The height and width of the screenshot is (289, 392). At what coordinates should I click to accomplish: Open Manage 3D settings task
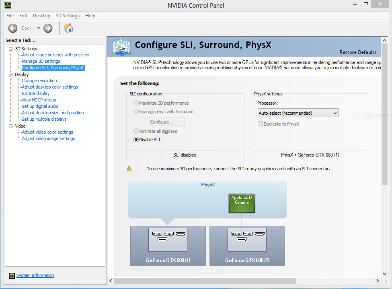tap(41, 61)
